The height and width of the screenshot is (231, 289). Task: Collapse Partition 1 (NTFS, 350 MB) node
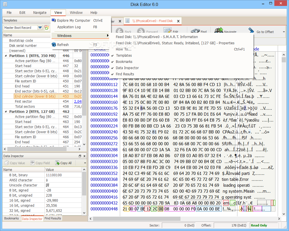[x=6, y=56]
